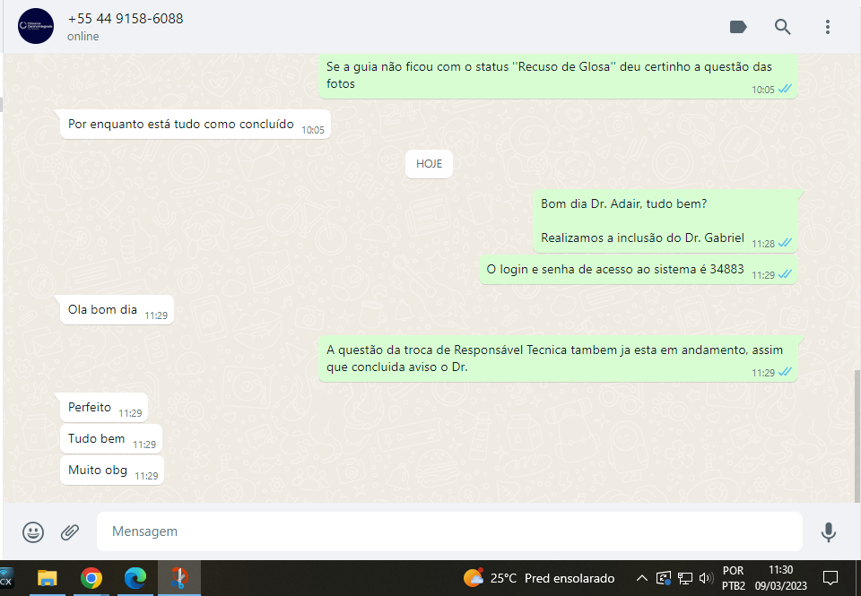Select the 'Ola bom dia' message

[117, 309]
